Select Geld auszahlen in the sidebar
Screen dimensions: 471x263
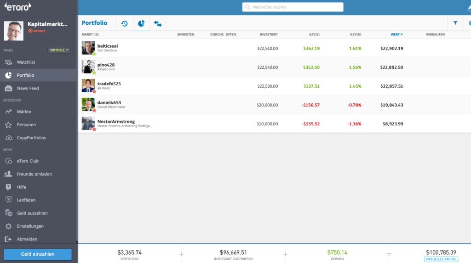coord(32,213)
